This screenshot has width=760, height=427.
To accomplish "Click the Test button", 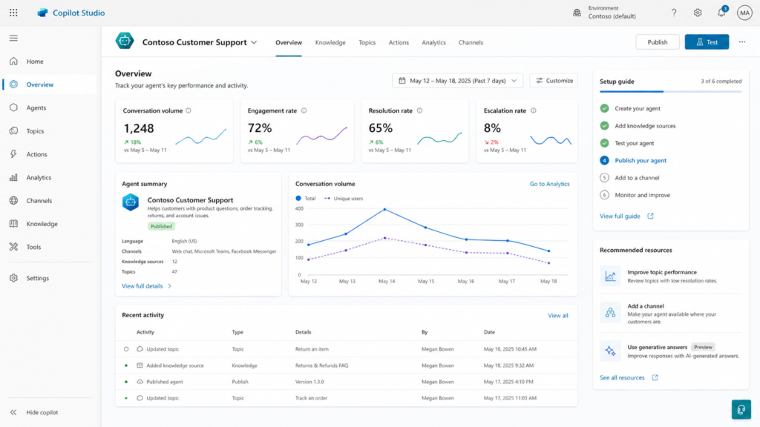I will (x=707, y=42).
